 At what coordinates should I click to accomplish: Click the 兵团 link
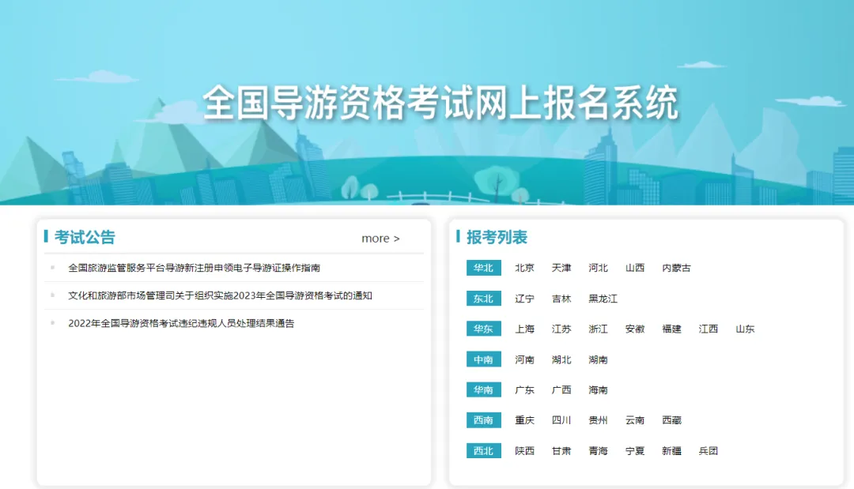pyautogui.click(x=708, y=451)
